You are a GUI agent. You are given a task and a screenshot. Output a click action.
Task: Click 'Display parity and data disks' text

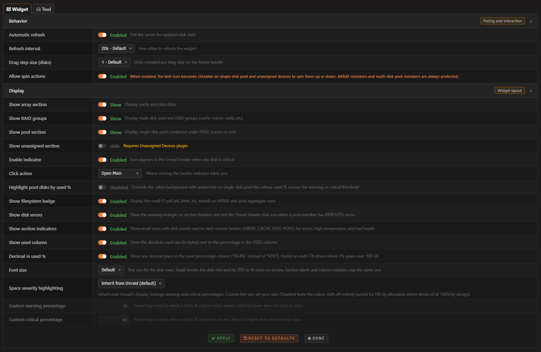151,104
